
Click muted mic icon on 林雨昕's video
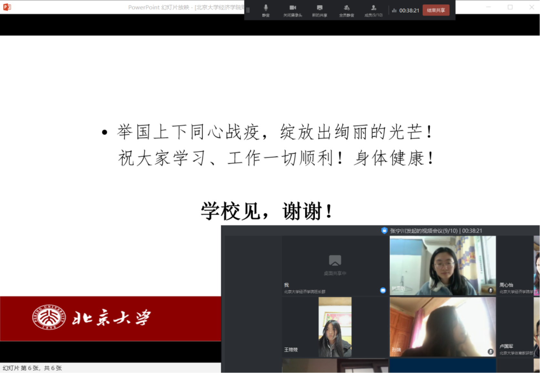[491, 290]
